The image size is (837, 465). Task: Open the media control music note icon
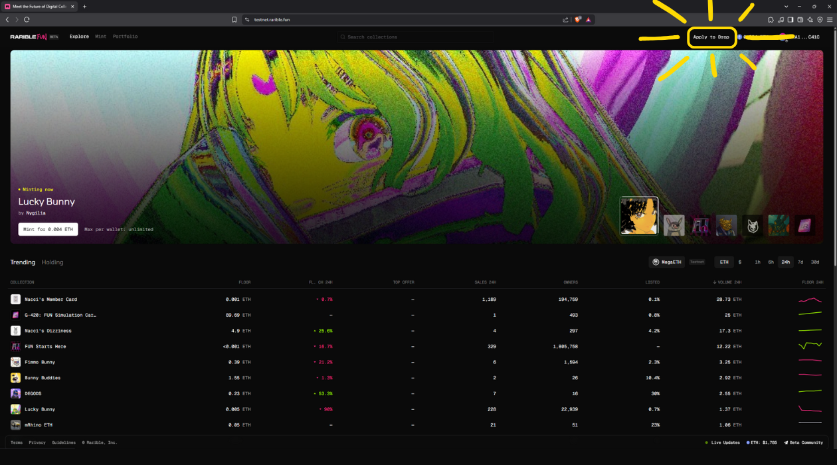(781, 20)
